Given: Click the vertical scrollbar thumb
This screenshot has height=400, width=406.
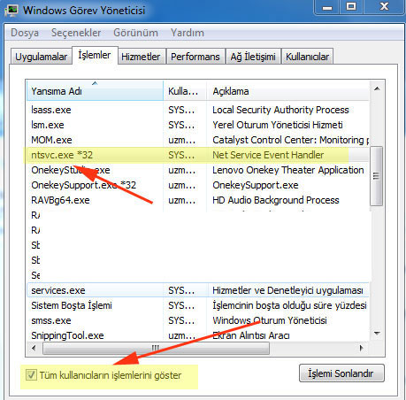Looking at the screenshot, I should pyautogui.click(x=376, y=176).
